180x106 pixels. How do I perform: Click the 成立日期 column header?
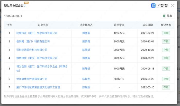(148, 25)
